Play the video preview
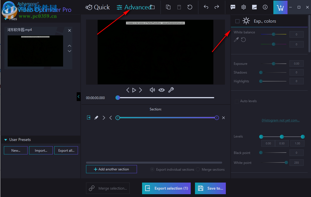311x197 pixels. [134, 90]
